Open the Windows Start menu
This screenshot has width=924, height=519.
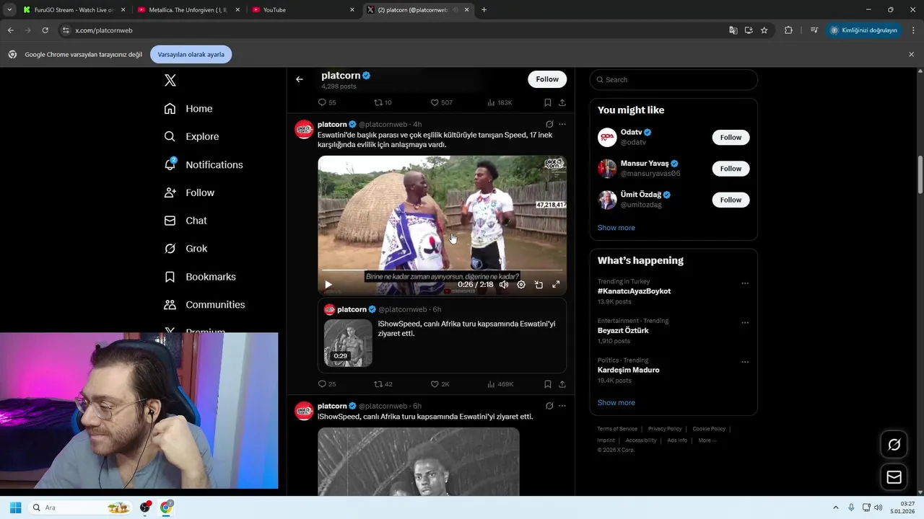point(15,507)
